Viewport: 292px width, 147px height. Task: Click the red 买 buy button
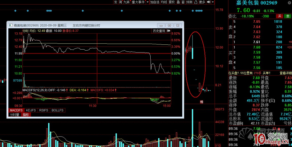tap(280, 16)
